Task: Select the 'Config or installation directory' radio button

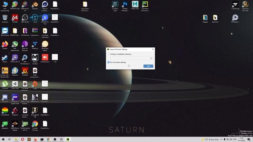Action: point(108,54)
